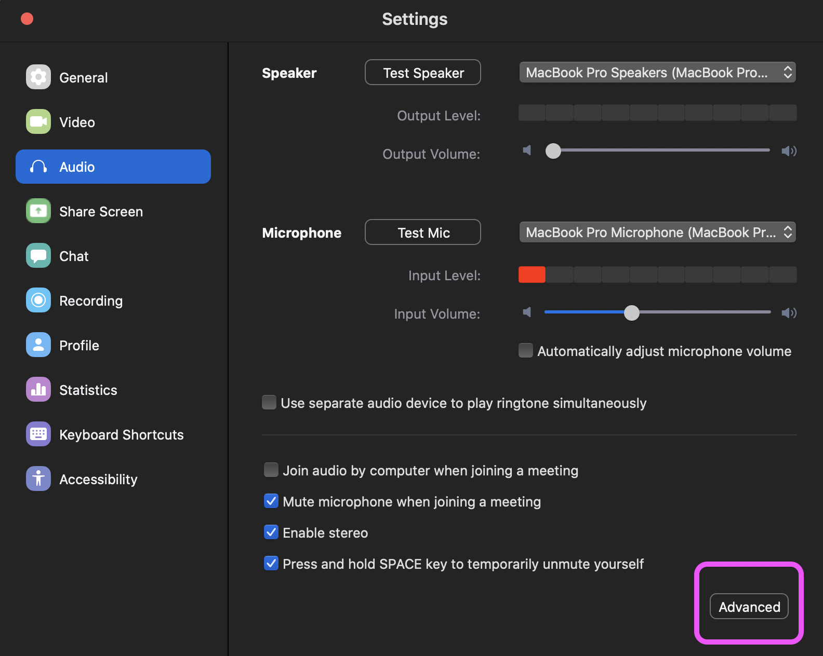The image size is (823, 656).
Task: Click the Chat bubble icon
Action: pyautogui.click(x=38, y=255)
